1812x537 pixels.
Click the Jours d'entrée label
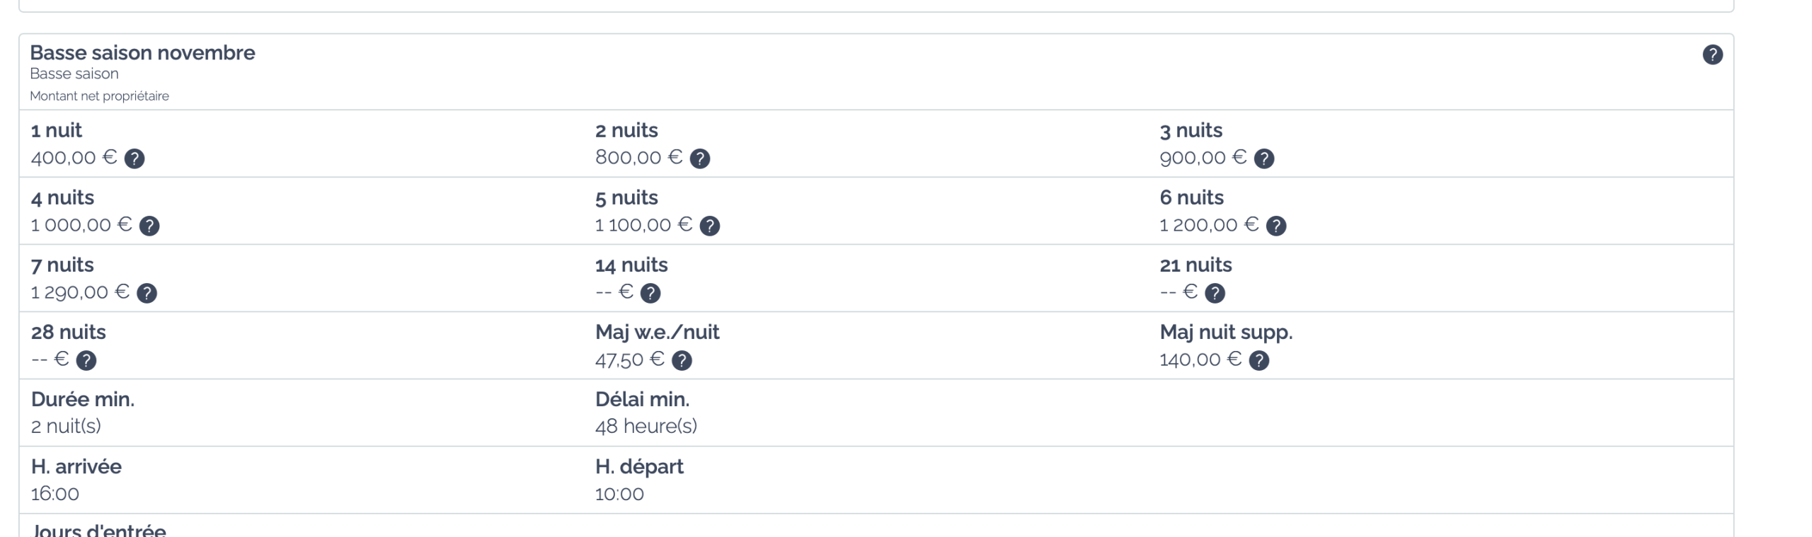point(99,530)
